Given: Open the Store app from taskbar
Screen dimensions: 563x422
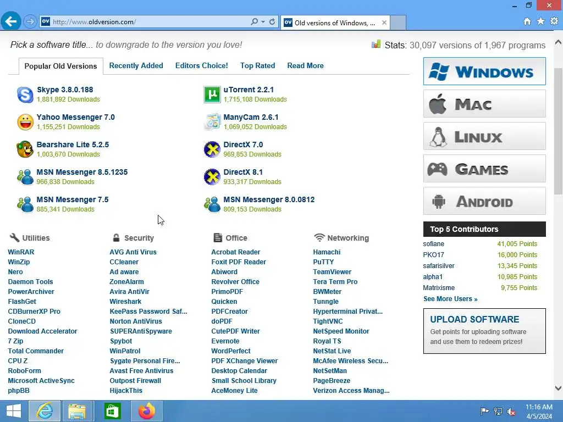Looking at the screenshot, I should coord(112,411).
